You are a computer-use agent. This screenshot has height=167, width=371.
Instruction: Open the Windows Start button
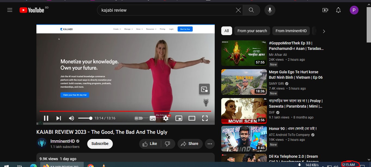[6, 165]
